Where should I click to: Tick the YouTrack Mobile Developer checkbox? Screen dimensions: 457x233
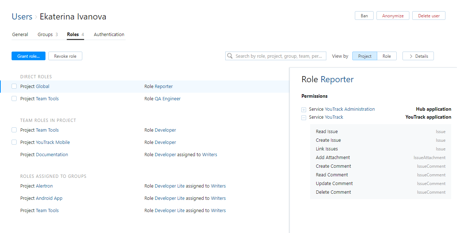click(14, 142)
